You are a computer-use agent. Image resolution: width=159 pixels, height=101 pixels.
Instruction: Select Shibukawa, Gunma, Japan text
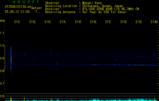tap(103, 6)
